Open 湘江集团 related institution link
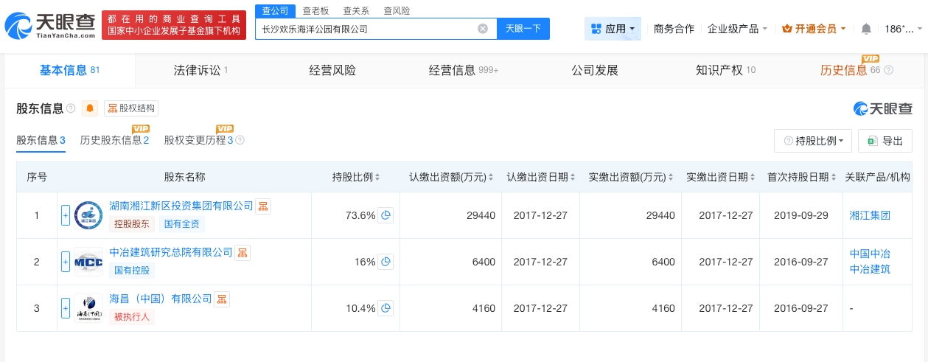Screen dimensions: 928x362 pos(870,215)
